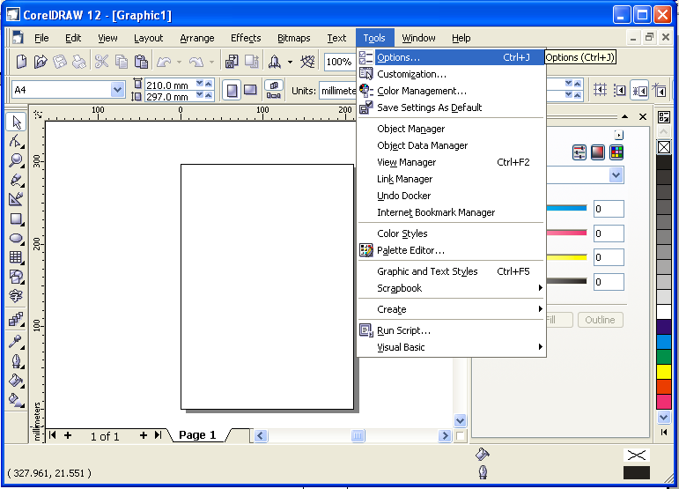Click the yellow value input box
679x489 pixels.
(x=609, y=257)
